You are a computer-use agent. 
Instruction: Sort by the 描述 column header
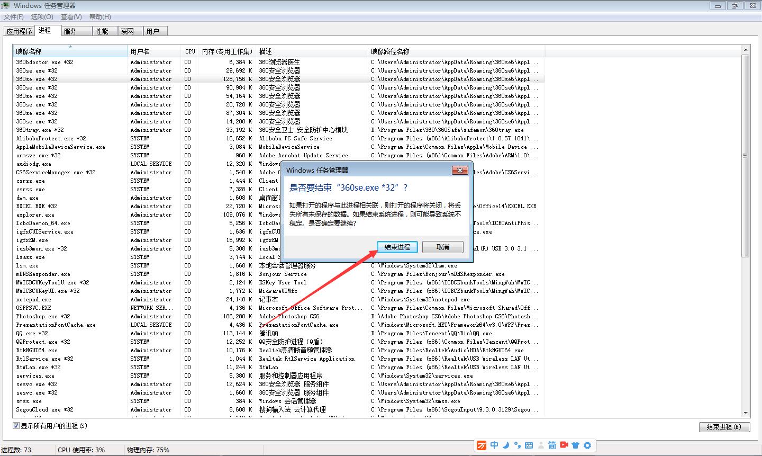[312, 51]
